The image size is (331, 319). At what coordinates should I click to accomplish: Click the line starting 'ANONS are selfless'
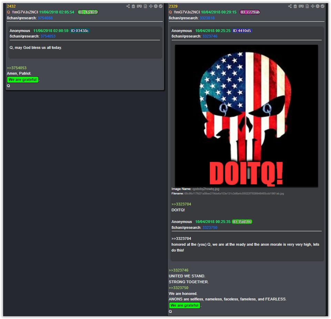click(228, 299)
